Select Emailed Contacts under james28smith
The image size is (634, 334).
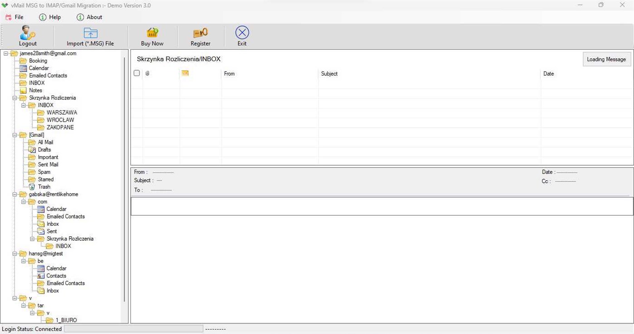48,76
